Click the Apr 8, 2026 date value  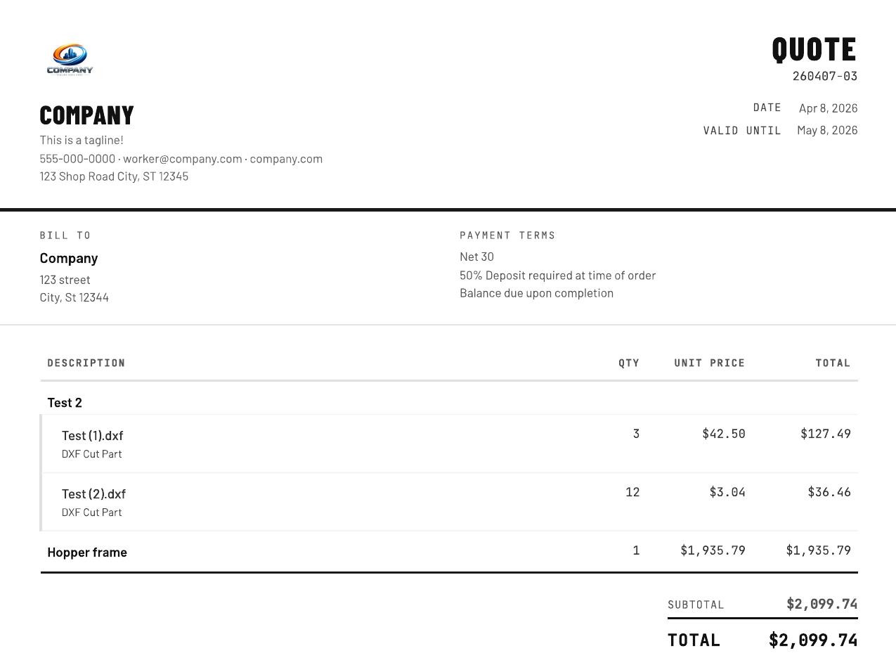(828, 108)
